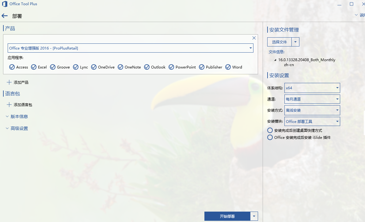Expand the 说明 chevron at top right
The image size is (365, 222).
(356, 15)
